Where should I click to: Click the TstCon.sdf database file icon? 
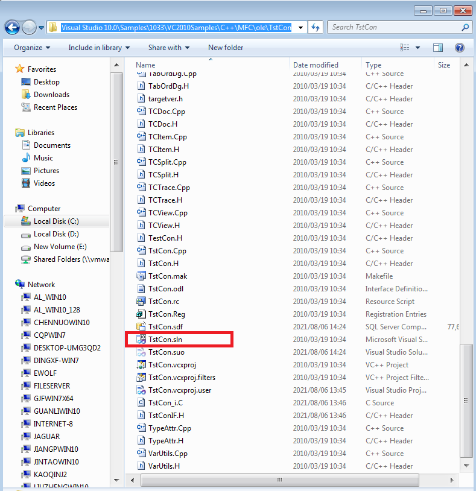click(x=141, y=327)
